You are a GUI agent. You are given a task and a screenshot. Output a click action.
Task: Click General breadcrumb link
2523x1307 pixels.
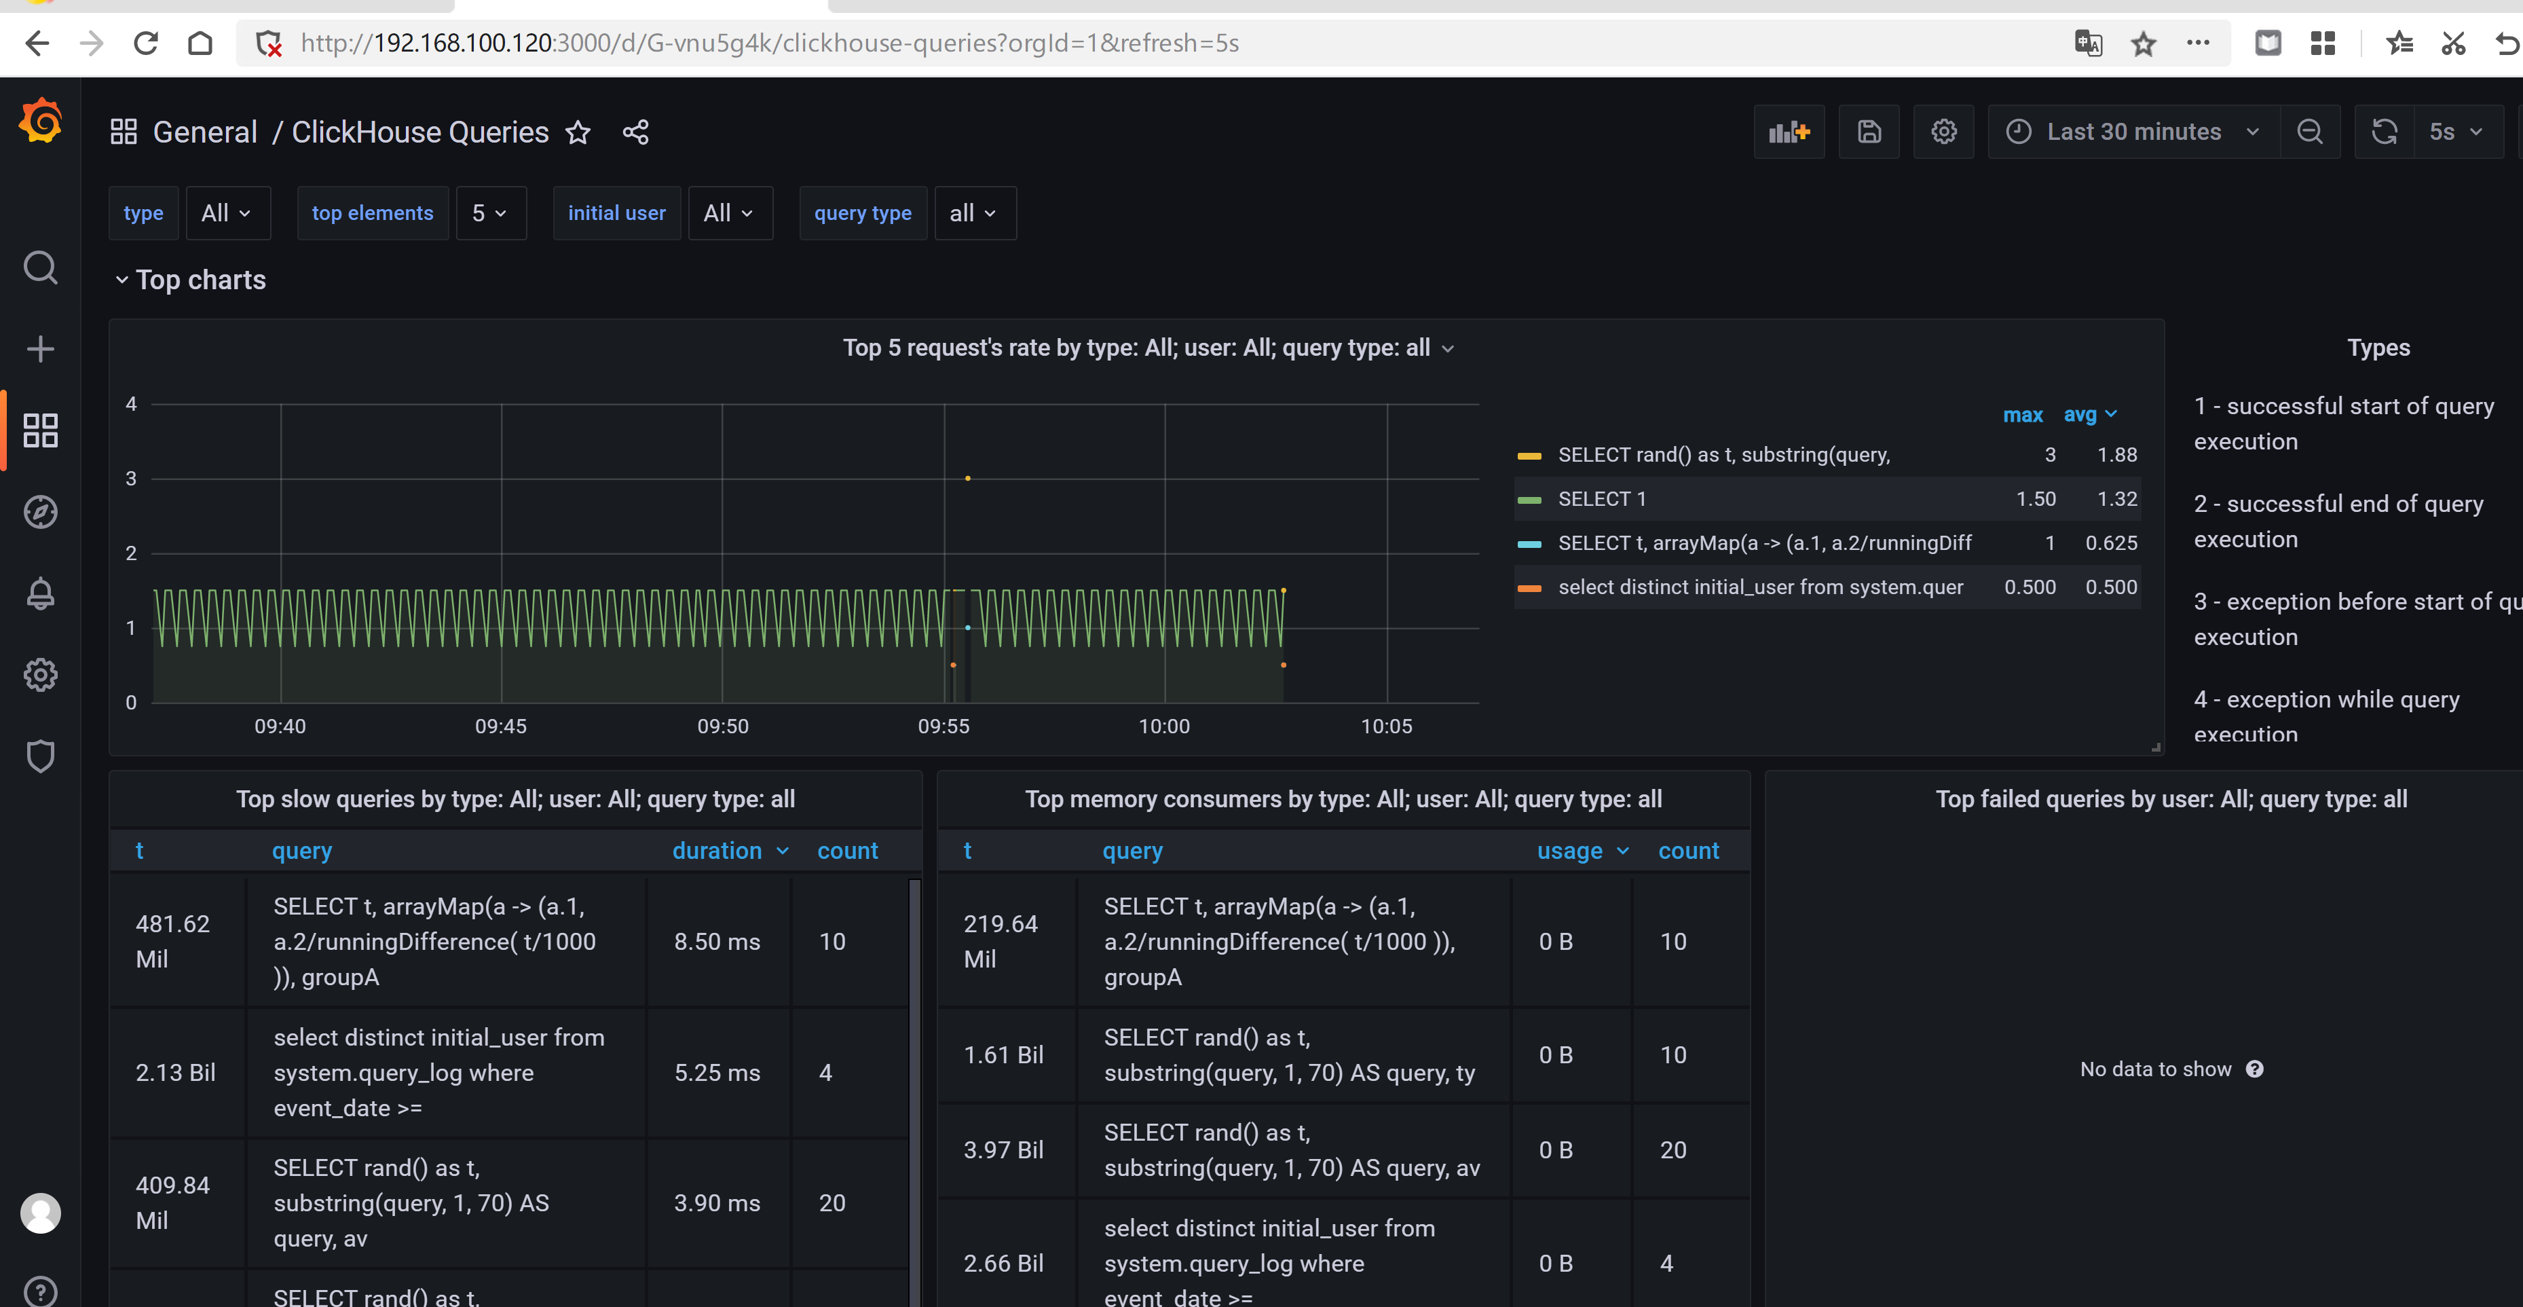(205, 132)
